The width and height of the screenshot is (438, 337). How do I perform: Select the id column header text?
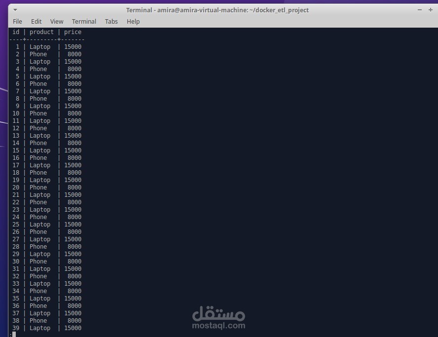click(16, 32)
